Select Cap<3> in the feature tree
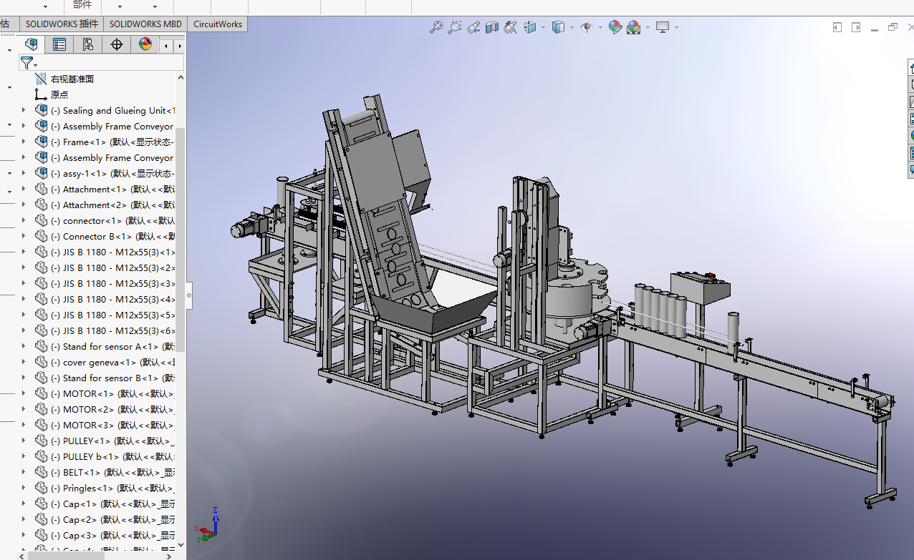Screen dimensions: 914x560 tap(113, 536)
